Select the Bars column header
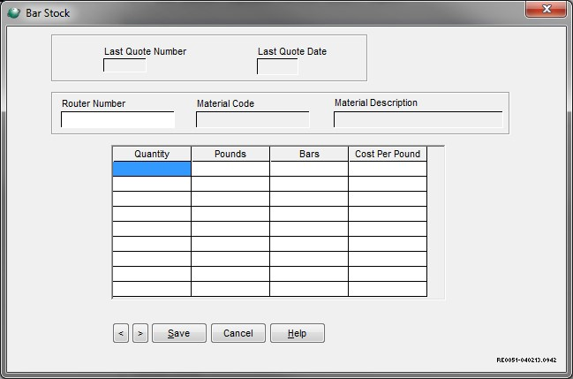 point(309,154)
